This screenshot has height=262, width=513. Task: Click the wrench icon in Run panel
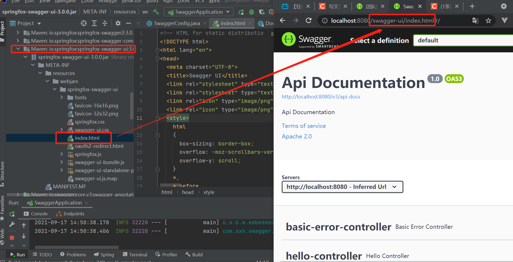pyautogui.click(x=12, y=224)
